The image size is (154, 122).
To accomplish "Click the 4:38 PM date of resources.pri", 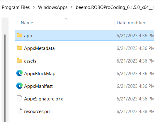I will (135, 112).
